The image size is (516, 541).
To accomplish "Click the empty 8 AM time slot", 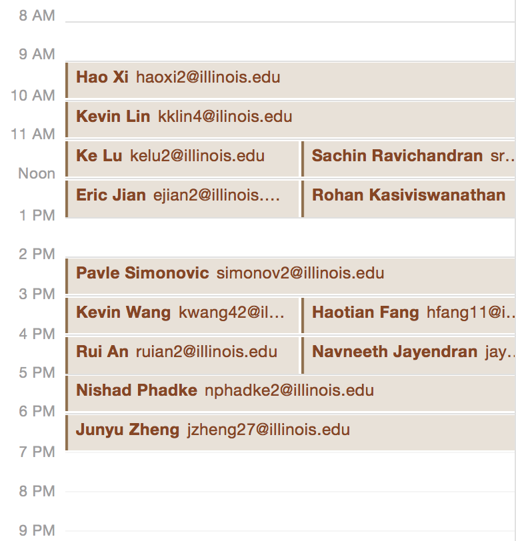I will (290, 41).
